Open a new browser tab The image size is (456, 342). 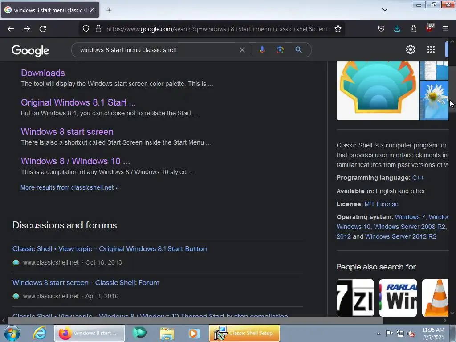109,10
